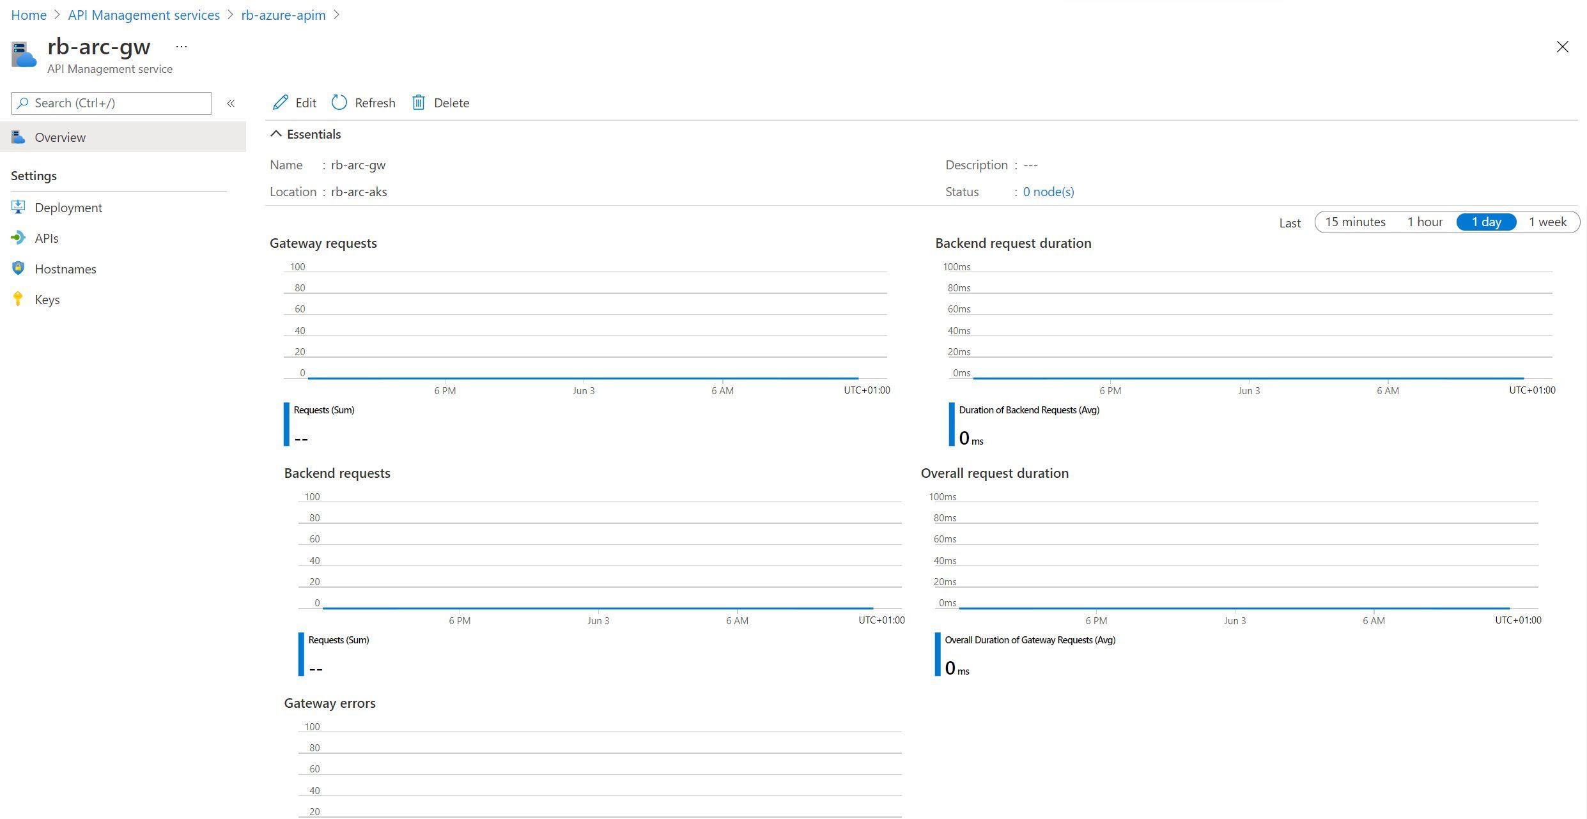Click the Backend request duration chart title

click(1013, 243)
